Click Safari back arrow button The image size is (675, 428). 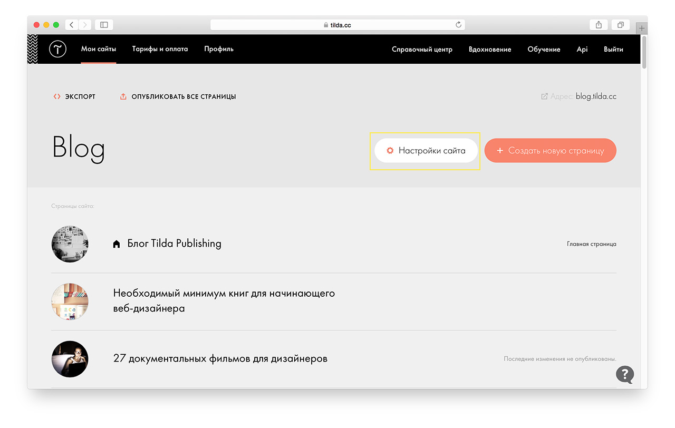[x=72, y=25]
